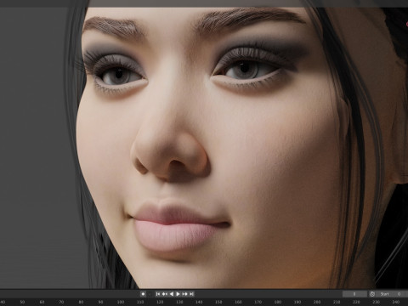This screenshot has height=306, width=408.
Task: Click frame 240 on the timeline ruler
Action: point(395,302)
